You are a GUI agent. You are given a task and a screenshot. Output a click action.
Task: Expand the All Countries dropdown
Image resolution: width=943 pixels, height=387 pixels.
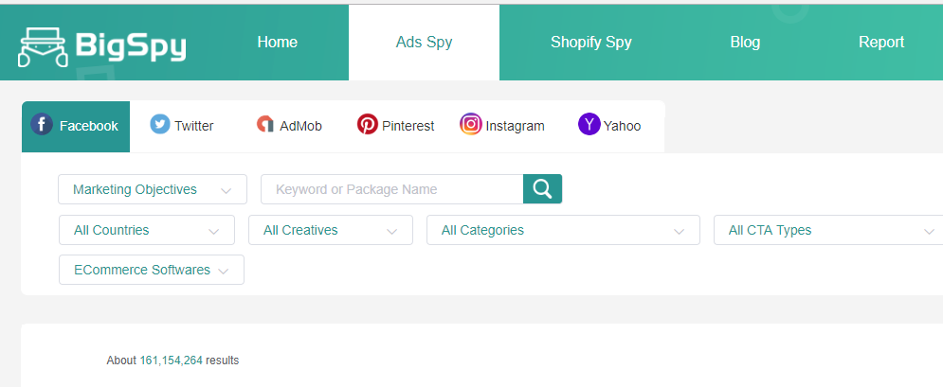pyautogui.click(x=147, y=230)
